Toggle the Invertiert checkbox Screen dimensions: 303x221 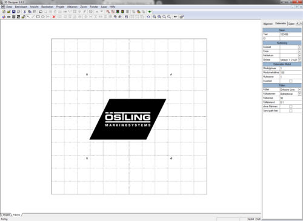tap(290, 81)
